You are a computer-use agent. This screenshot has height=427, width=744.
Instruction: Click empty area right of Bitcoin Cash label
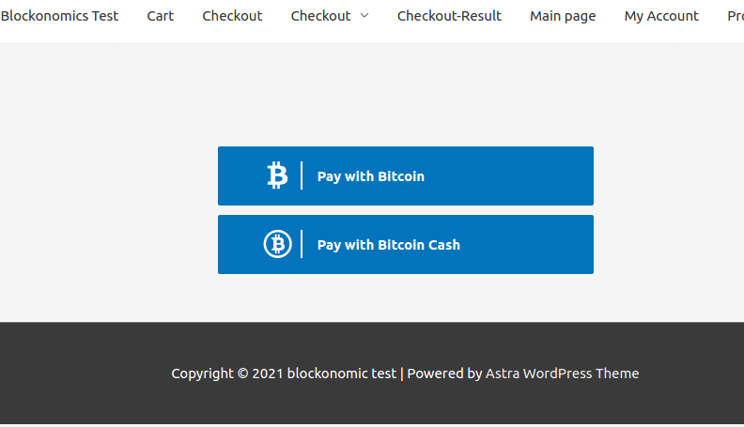[527, 245]
